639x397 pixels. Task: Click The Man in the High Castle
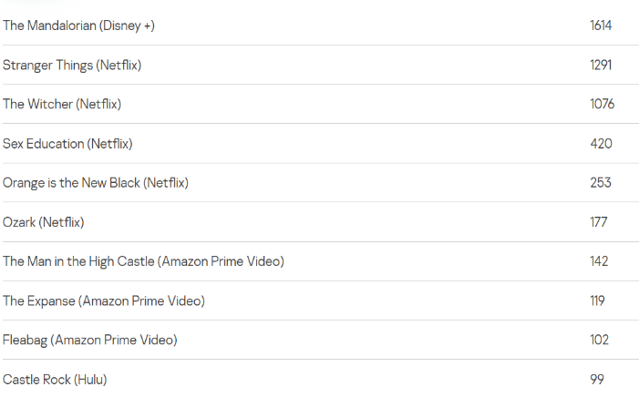click(143, 261)
